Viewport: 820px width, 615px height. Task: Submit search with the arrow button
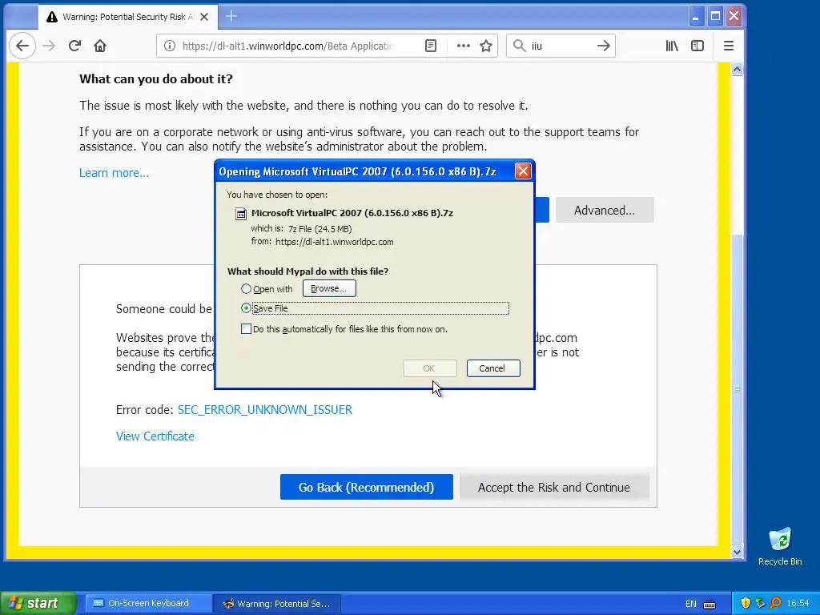click(604, 46)
